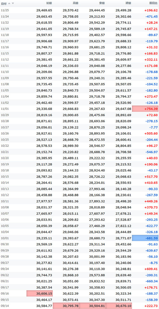
Task: Click the -104.52 change value
Action: coord(151,84)
